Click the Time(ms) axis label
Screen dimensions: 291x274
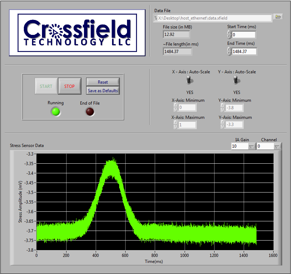tap(154, 262)
